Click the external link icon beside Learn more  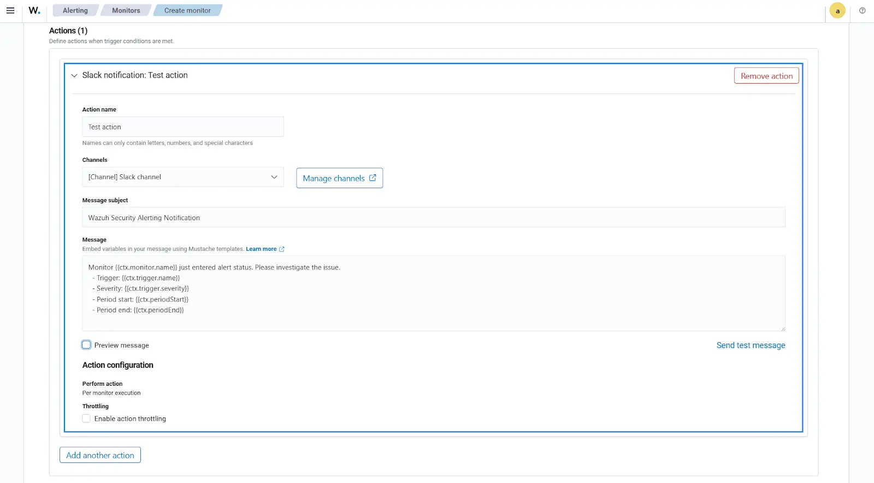(x=282, y=249)
